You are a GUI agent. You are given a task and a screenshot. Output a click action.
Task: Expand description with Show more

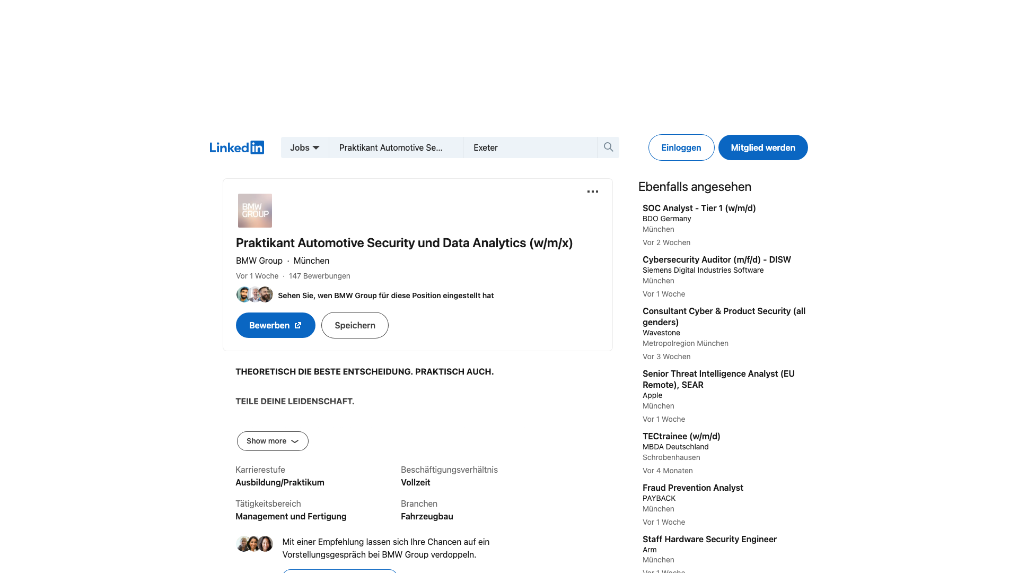(x=273, y=441)
